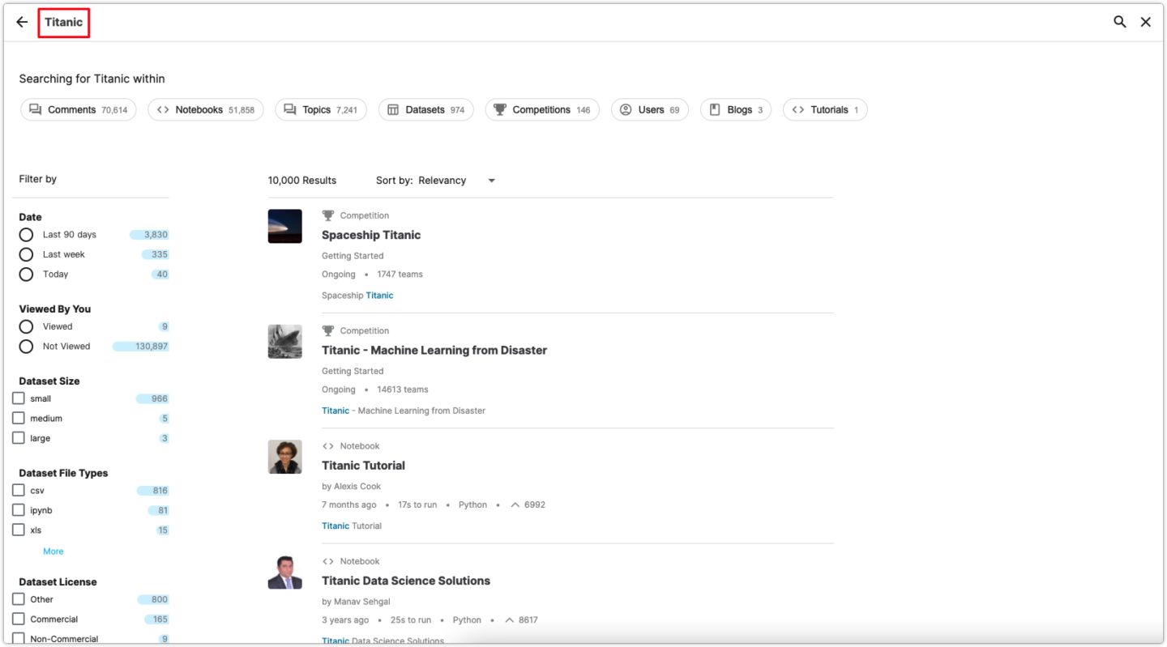This screenshot has width=1167, height=647.
Task: Check the Commercial license box
Action: click(x=19, y=619)
